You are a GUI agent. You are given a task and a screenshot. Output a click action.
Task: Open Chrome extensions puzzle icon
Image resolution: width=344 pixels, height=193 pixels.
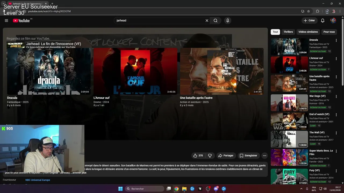pyautogui.click(x=318, y=11)
